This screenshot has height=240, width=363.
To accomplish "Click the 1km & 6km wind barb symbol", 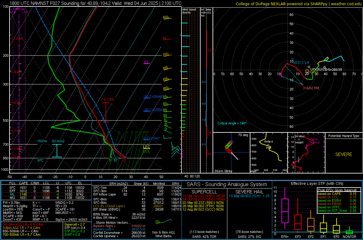I will tap(163, 221).
